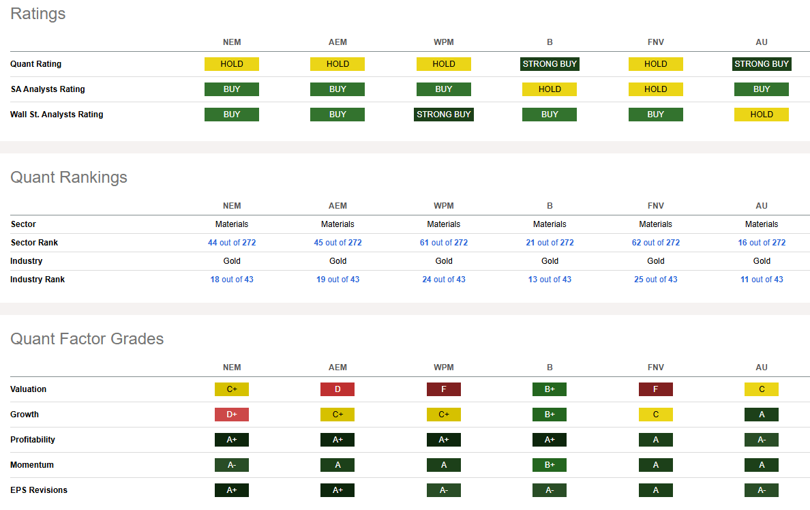Click AU industry rank 11 out of 43
This screenshot has width=810, height=510.
[762, 280]
